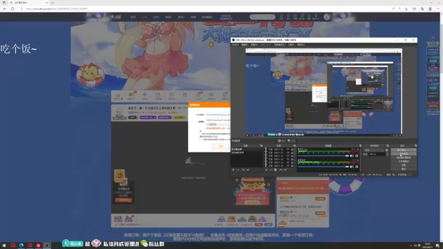
Task: Move scene down in OBS Scenes panel
Action: [x=248, y=170]
